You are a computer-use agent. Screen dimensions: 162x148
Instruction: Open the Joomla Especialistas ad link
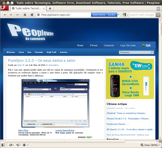(65, 130)
